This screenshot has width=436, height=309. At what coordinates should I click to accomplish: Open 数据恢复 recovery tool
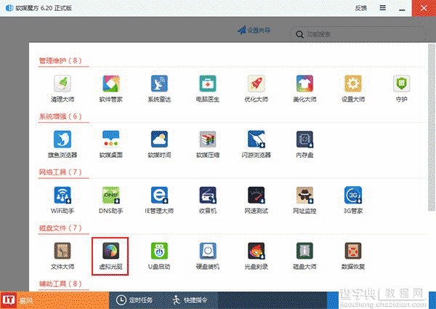click(x=353, y=256)
